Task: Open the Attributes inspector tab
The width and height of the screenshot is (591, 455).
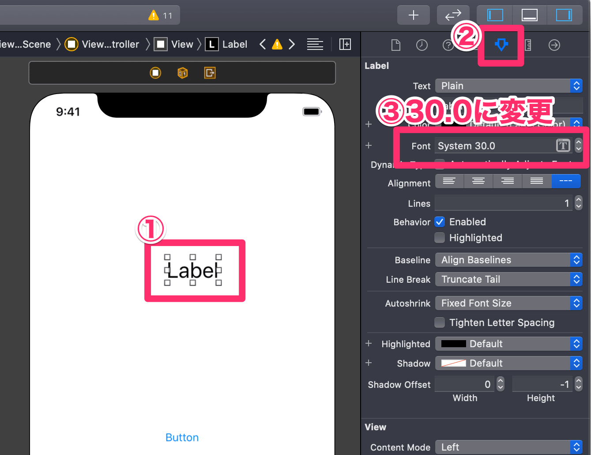Action: tap(501, 45)
